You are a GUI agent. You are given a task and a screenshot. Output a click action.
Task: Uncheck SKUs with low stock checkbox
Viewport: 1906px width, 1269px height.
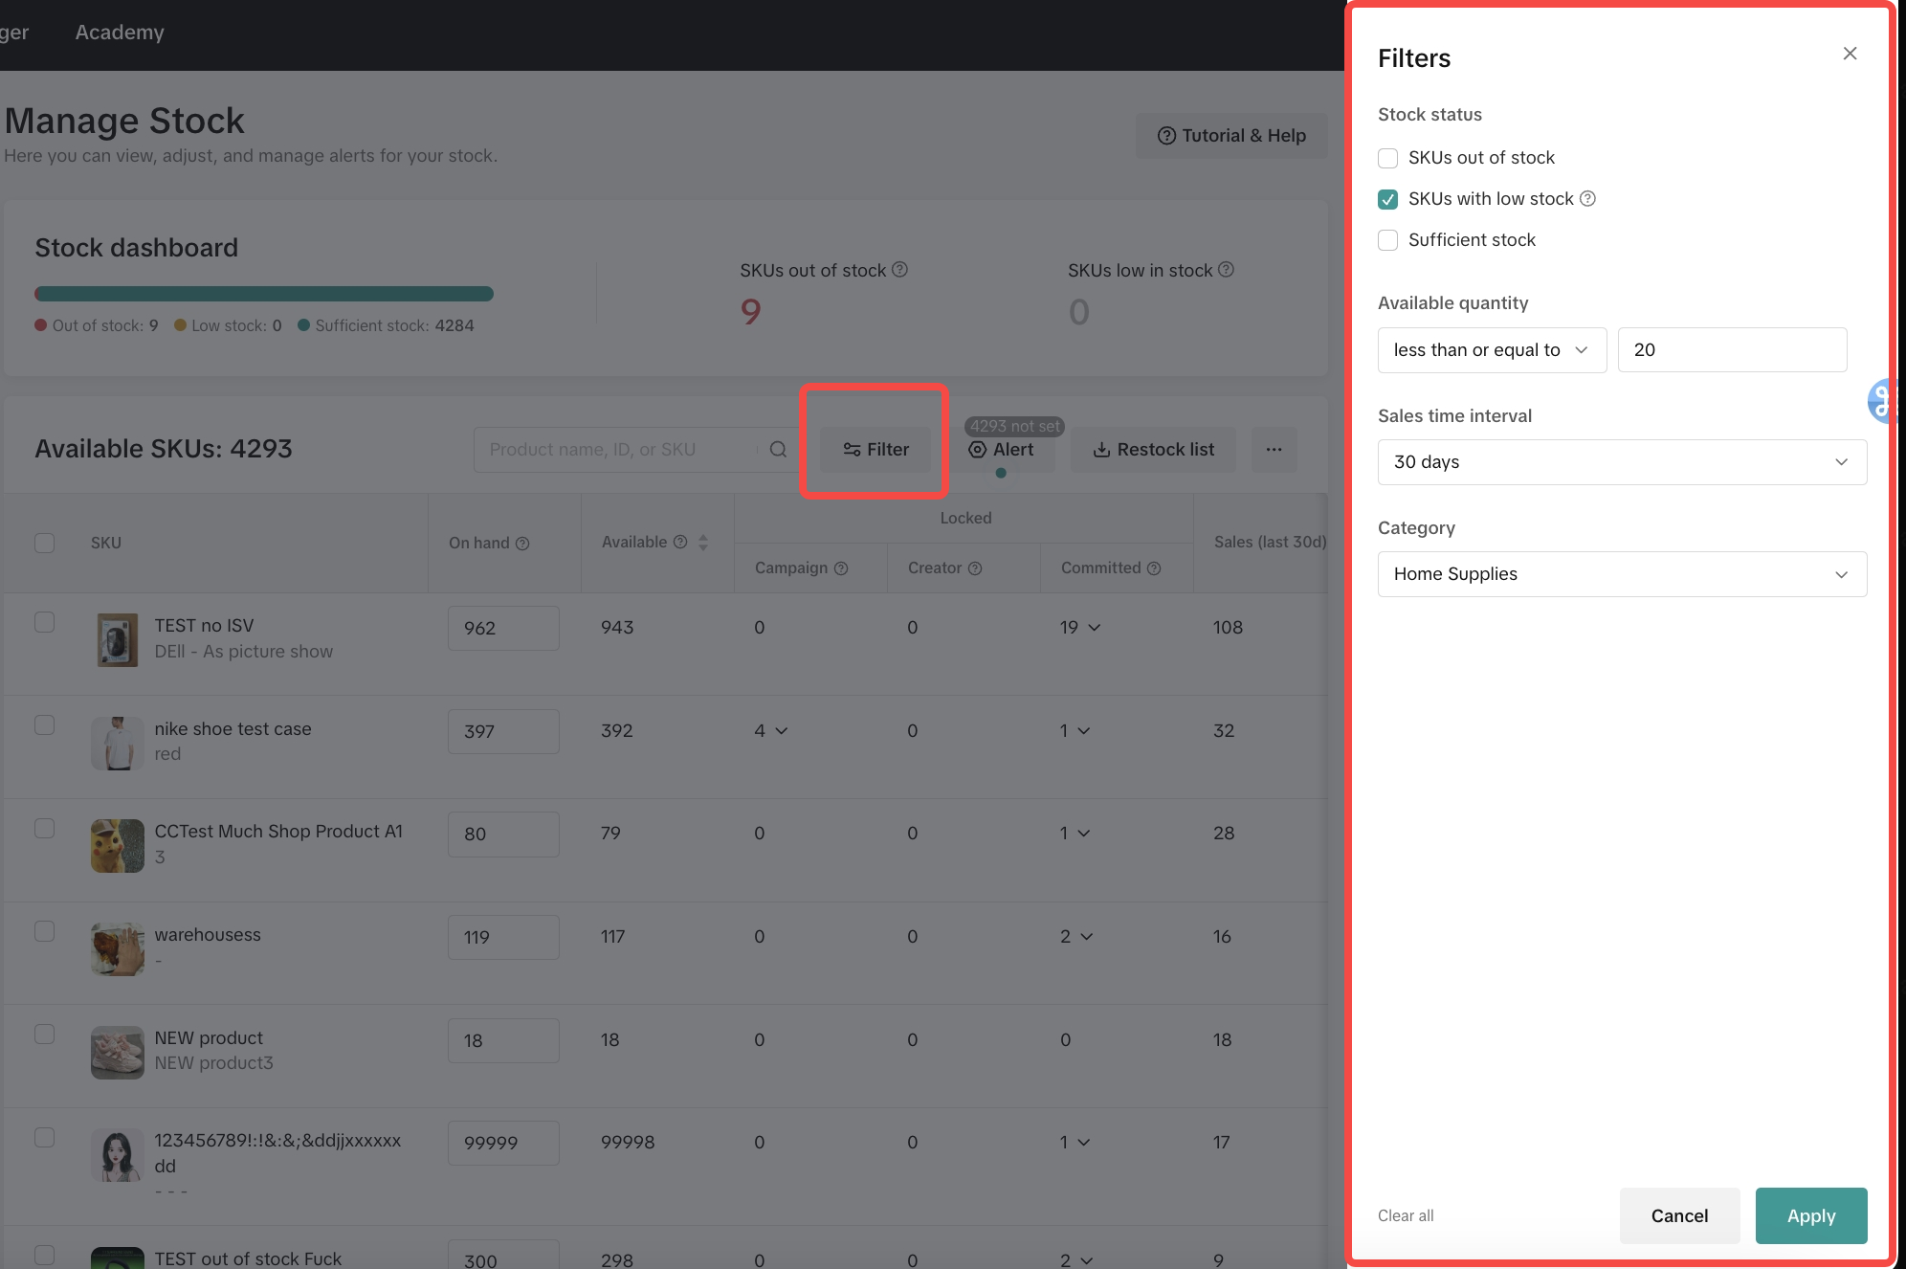pos(1387,199)
